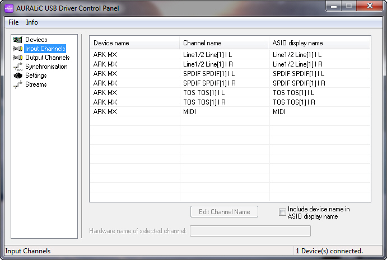Click ASIO display name Line1/2 Line[1] I L
The image size is (387, 260).
pos(297,55)
